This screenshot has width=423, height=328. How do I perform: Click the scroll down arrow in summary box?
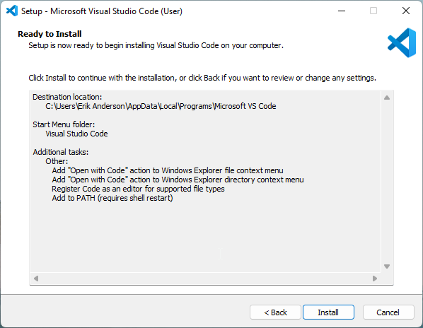pyautogui.click(x=387, y=266)
